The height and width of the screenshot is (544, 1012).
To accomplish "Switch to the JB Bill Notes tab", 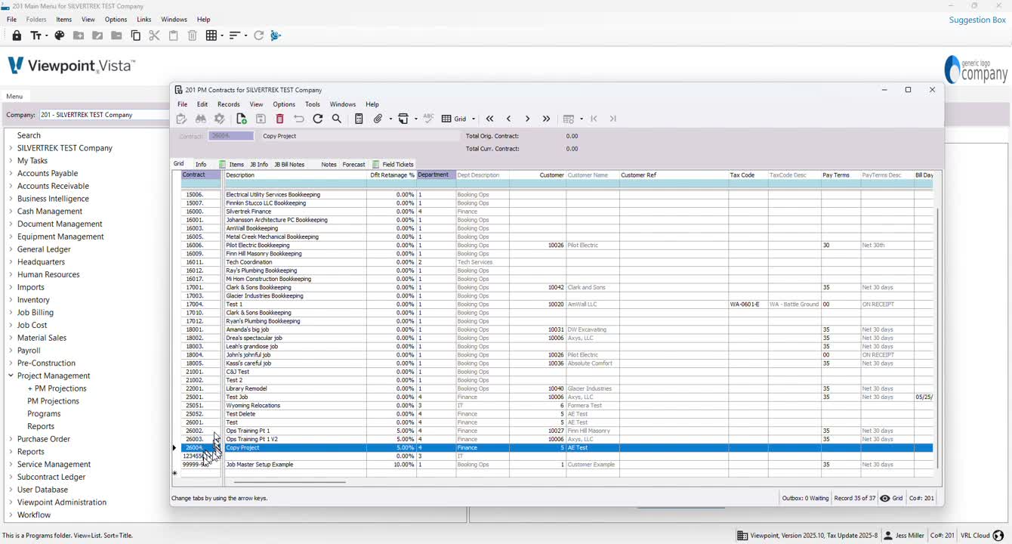I will [289, 164].
